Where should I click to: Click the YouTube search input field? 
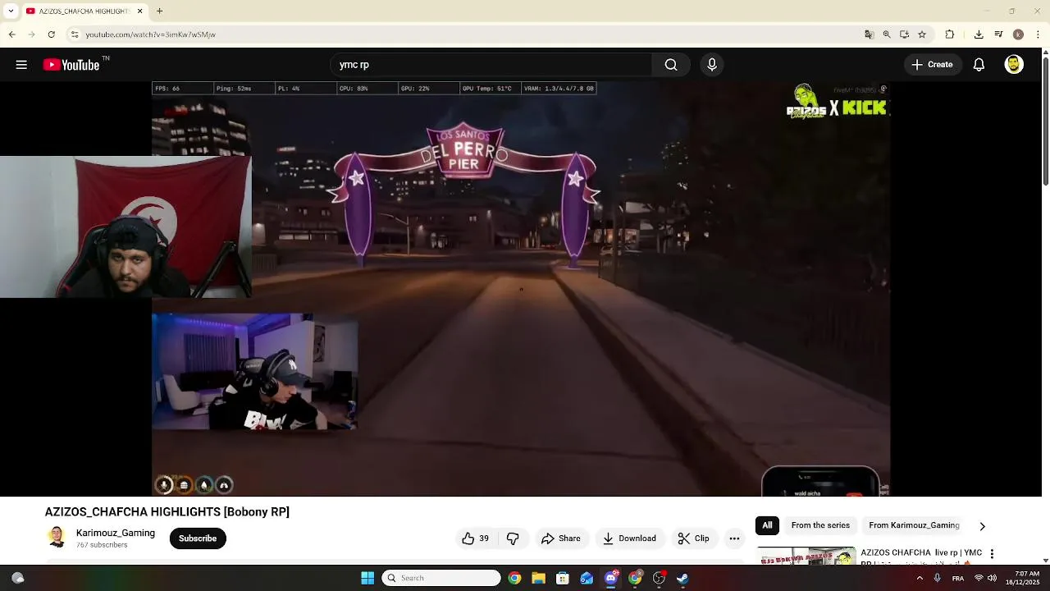[491, 65]
